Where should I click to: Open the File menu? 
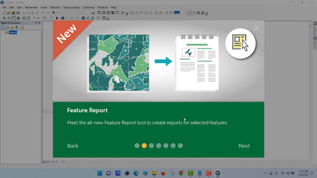(x=4, y=7)
